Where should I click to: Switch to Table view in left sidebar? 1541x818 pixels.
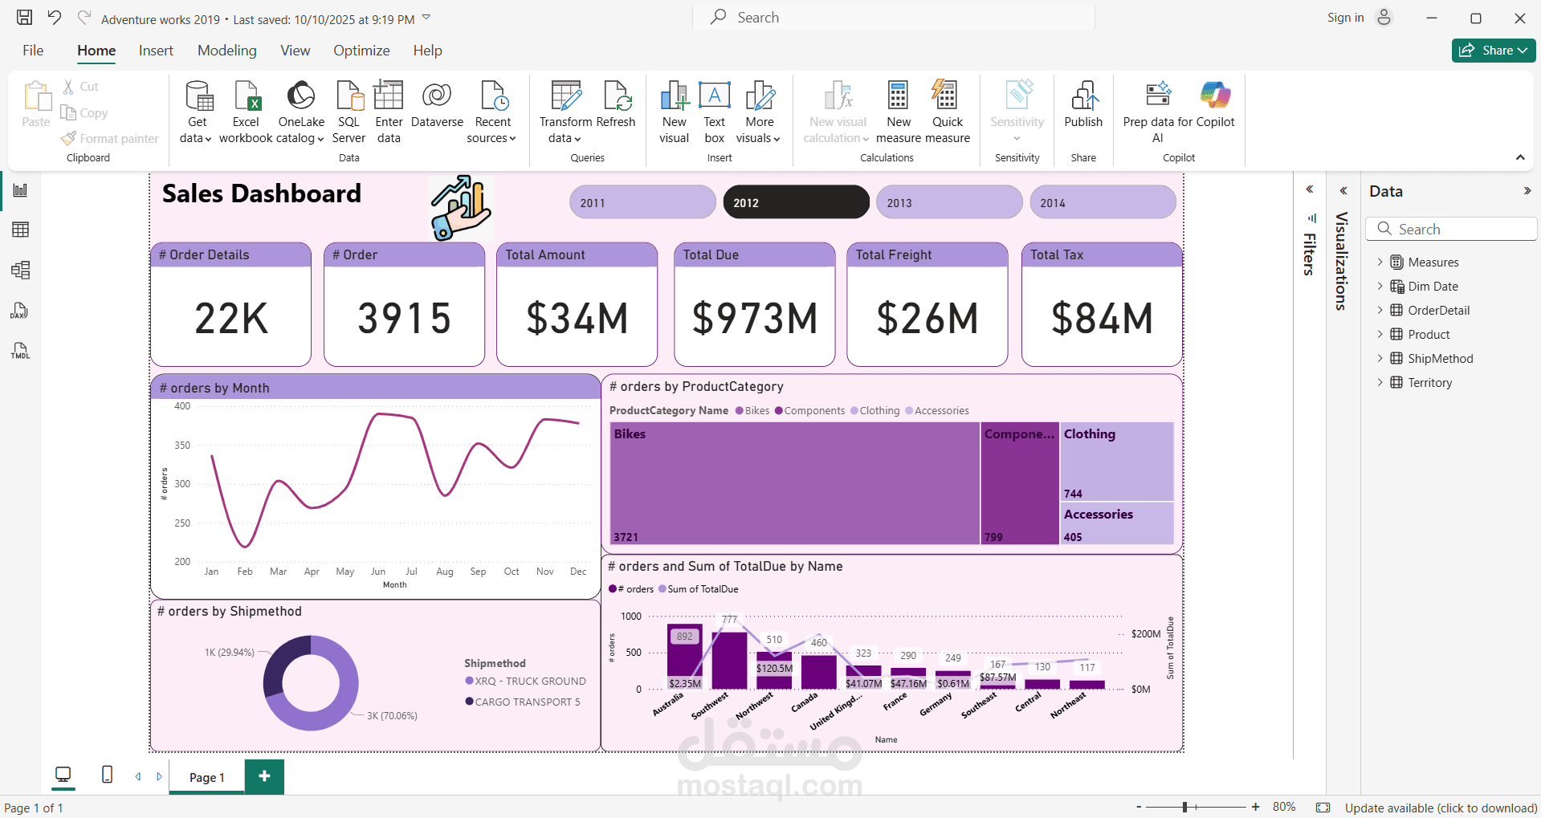coord(20,230)
